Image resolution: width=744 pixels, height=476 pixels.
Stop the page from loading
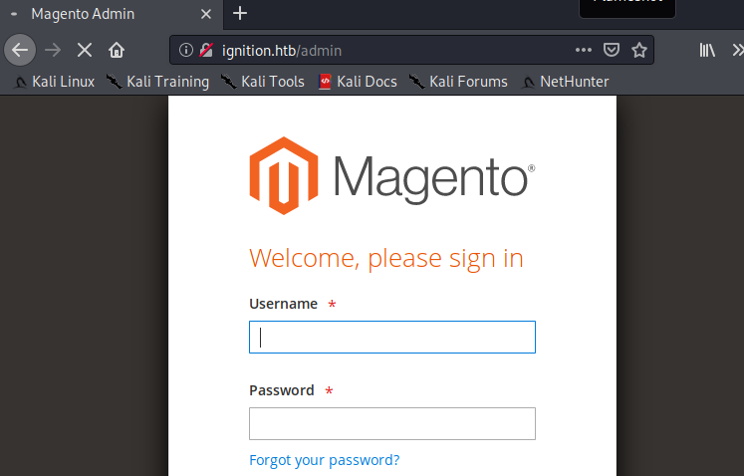tap(85, 50)
